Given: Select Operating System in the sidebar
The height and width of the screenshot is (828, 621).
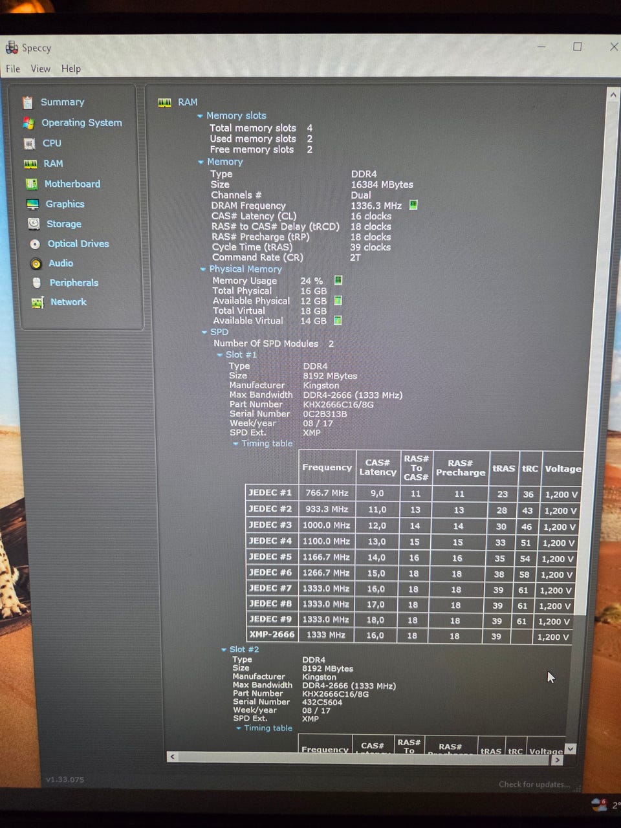Looking at the screenshot, I should (x=82, y=123).
